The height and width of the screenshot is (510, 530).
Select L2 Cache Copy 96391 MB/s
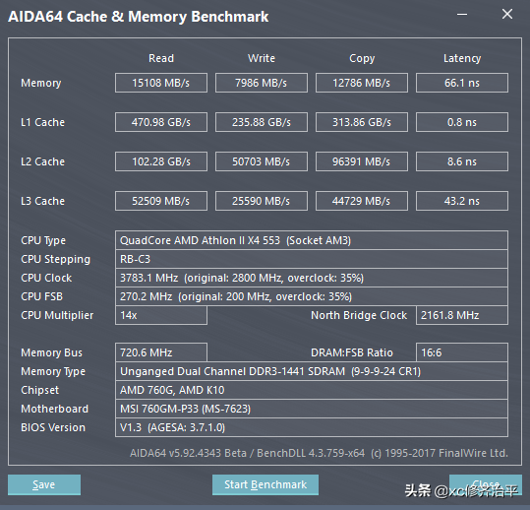(x=362, y=161)
